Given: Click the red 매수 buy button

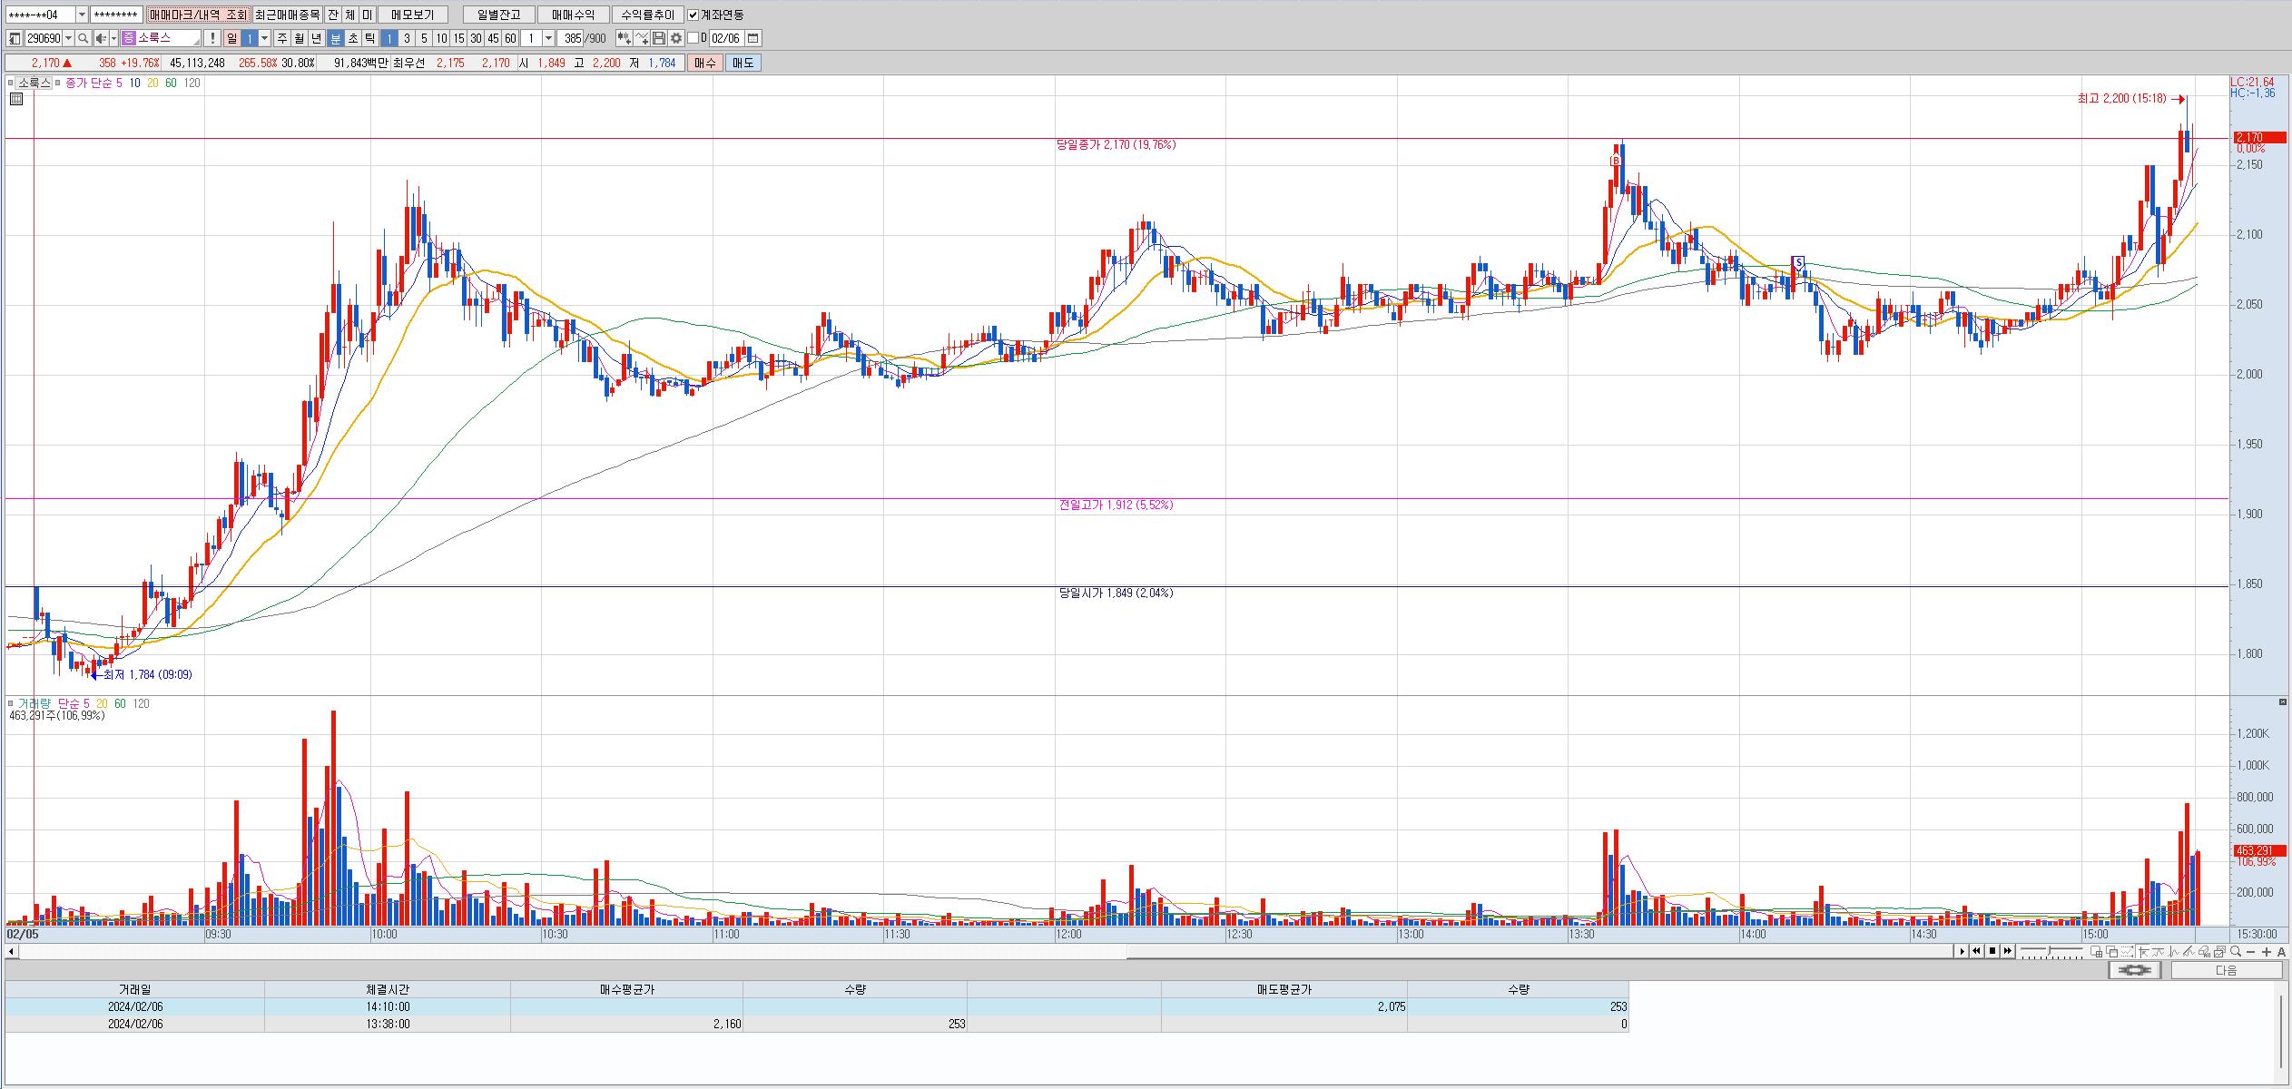Looking at the screenshot, I should coord(705,63).
